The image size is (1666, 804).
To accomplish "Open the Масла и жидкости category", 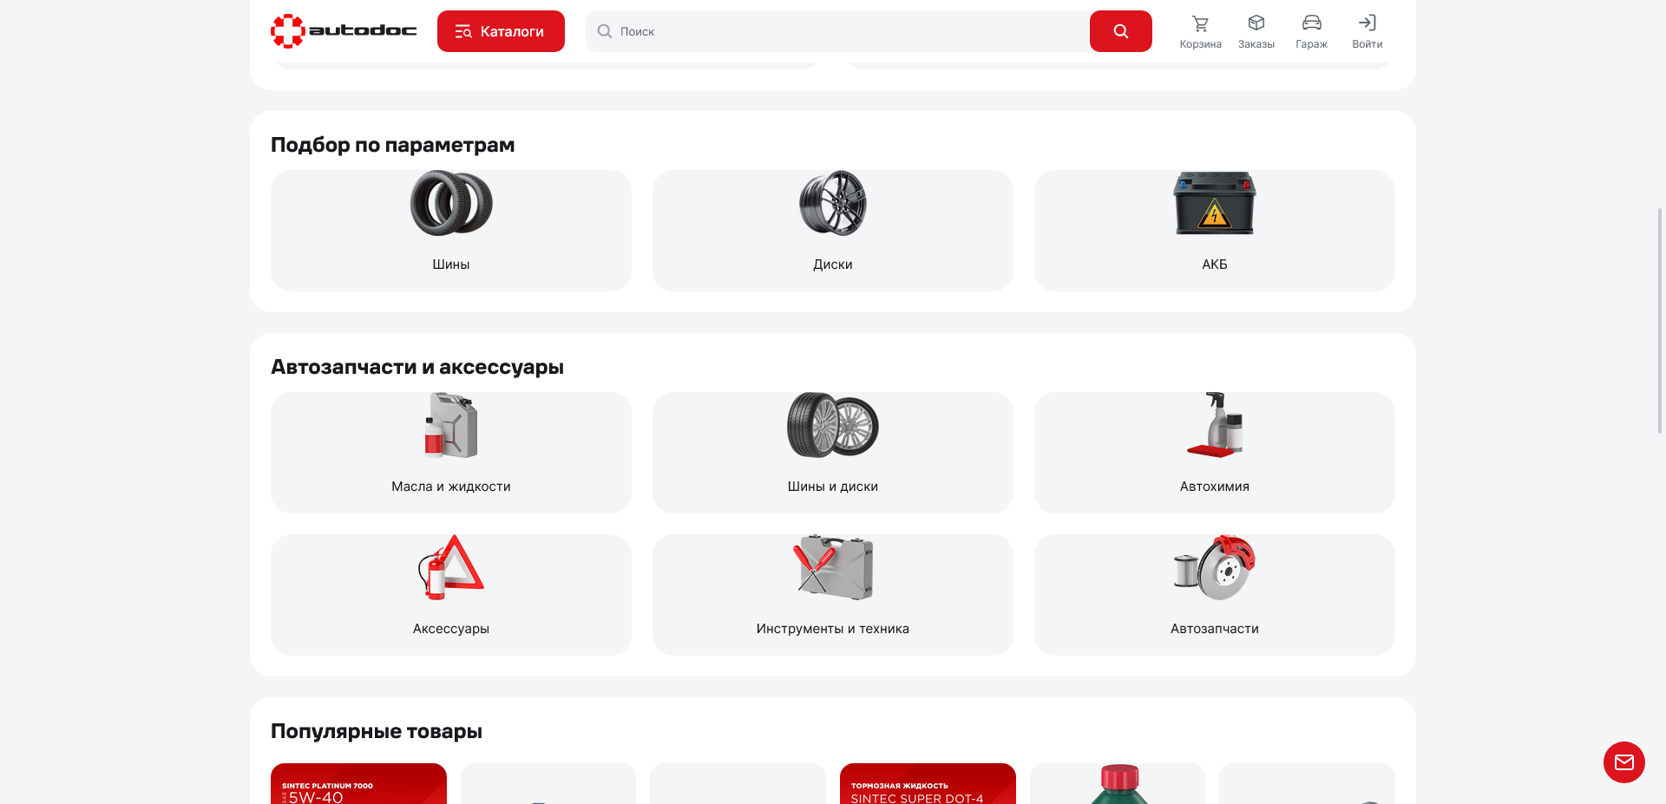I will tap(451, 452).
